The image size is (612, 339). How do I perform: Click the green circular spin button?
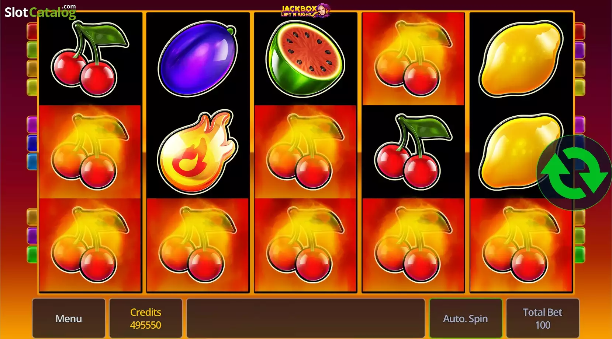[574, 173]
